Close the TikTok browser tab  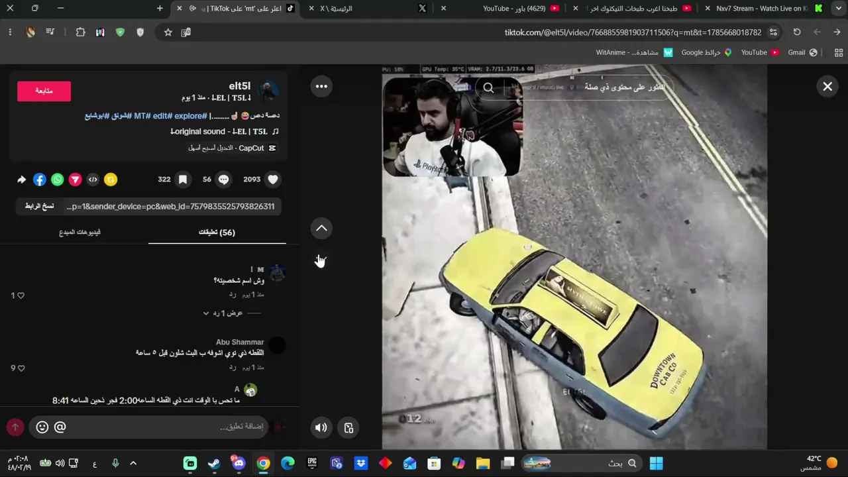[x=179, y=9]
